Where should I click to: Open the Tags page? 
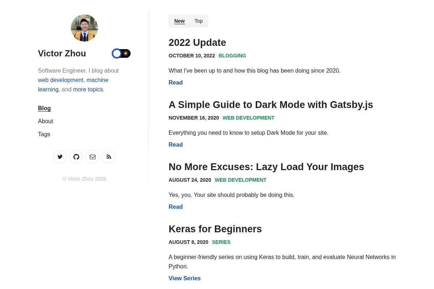click(44, 134)
